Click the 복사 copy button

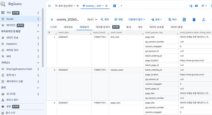coord(173,19)
